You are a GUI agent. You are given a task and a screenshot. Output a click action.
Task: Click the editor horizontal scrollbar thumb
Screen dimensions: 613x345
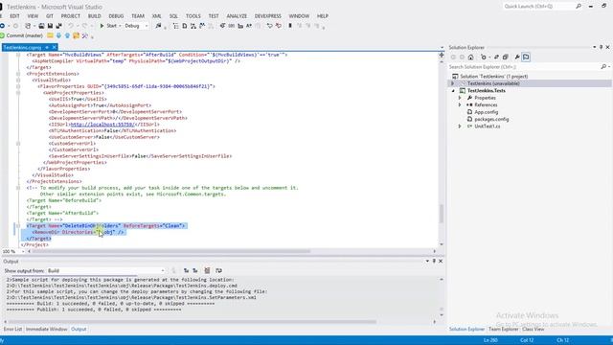[171, 251]
